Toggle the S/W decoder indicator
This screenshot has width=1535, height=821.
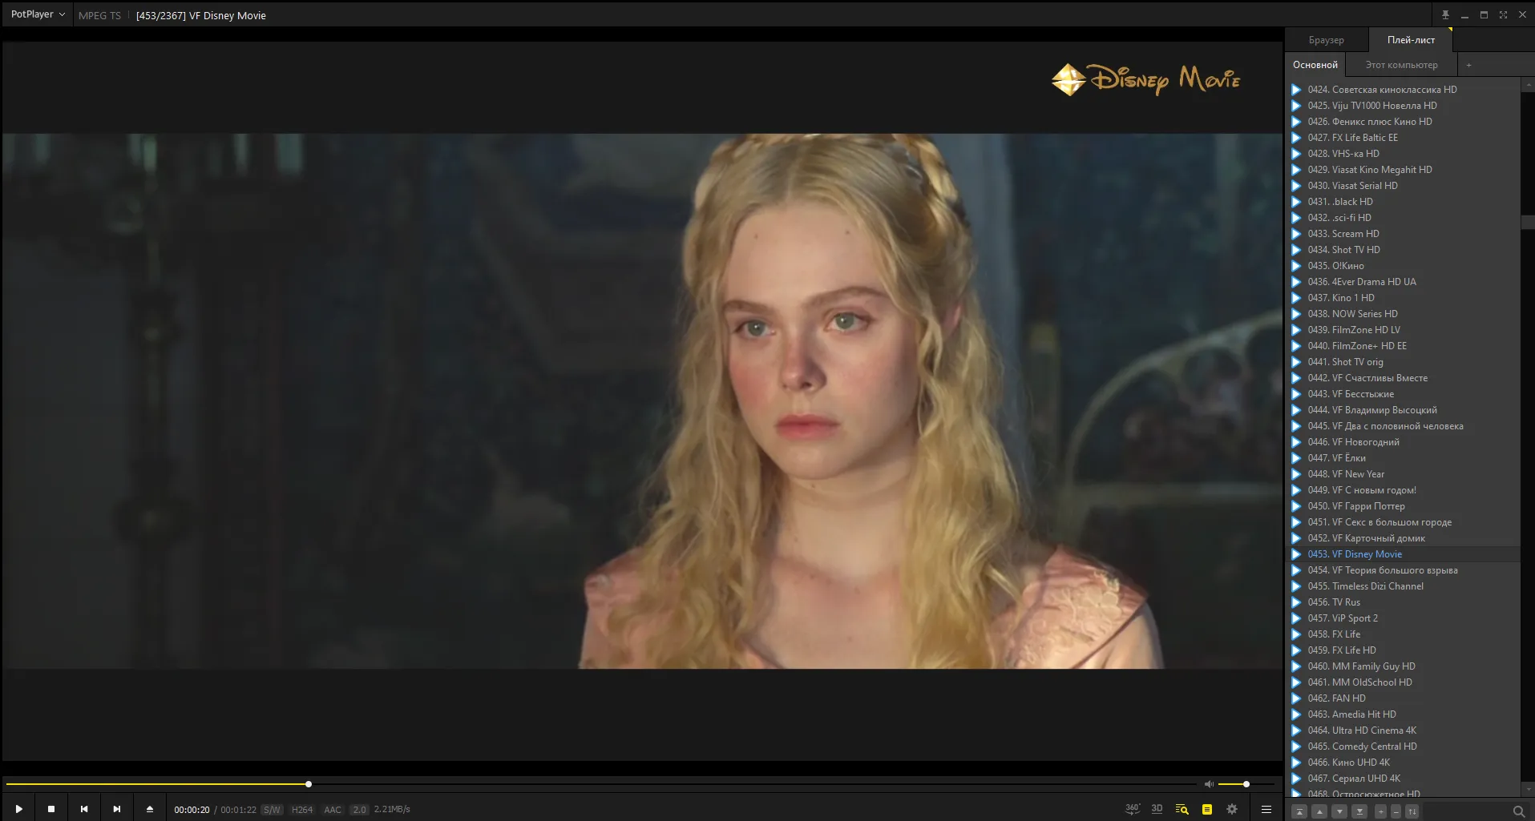[272, 810]
